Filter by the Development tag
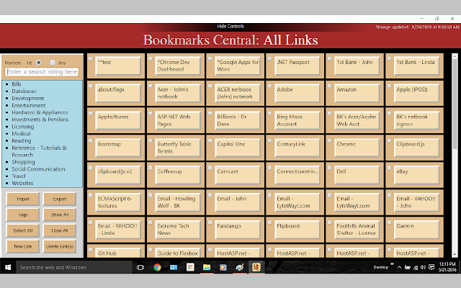The height and width of the screenshot is (288, 461). (x=27, y=98)
